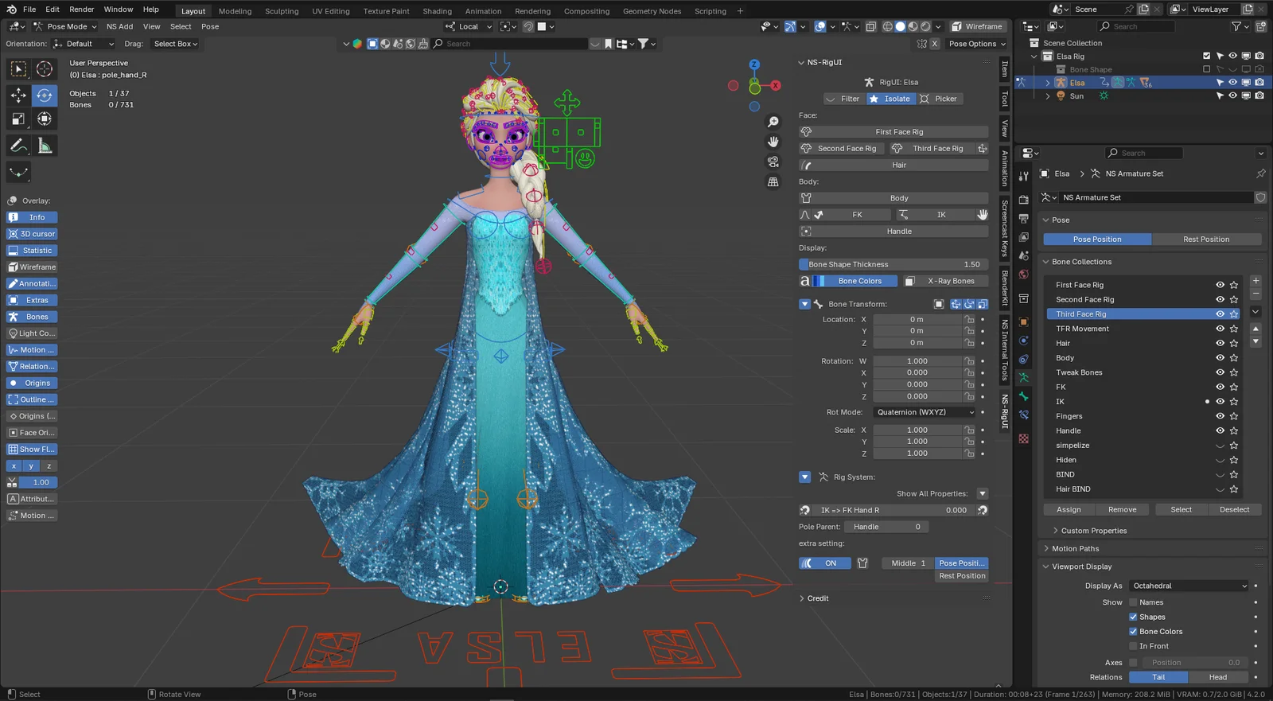Switch to Shading workspace tab
1273x701 pixels.
pos(437,11)
